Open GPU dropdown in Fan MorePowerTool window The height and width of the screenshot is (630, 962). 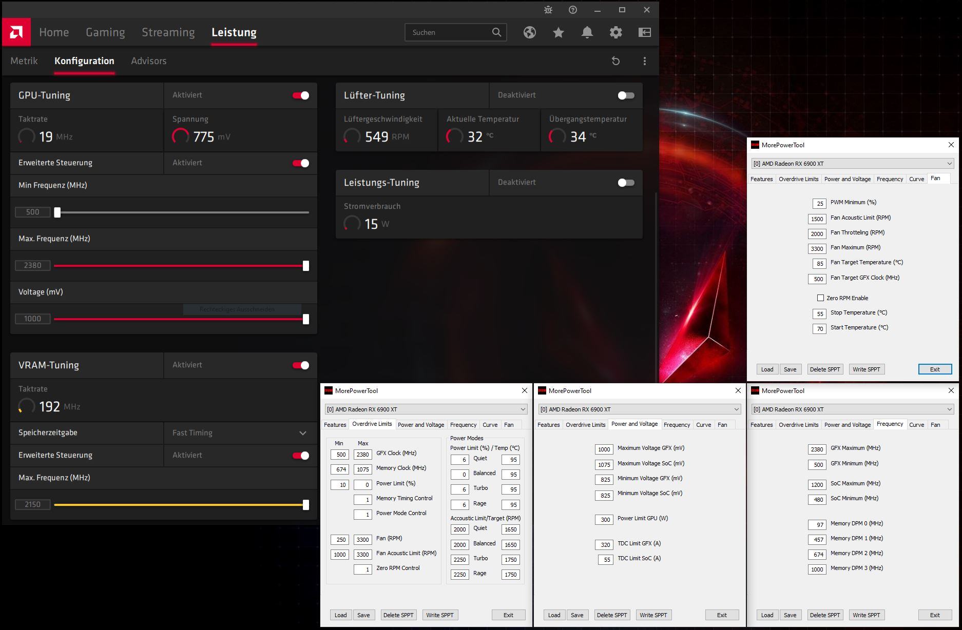(x=853, y=164)
